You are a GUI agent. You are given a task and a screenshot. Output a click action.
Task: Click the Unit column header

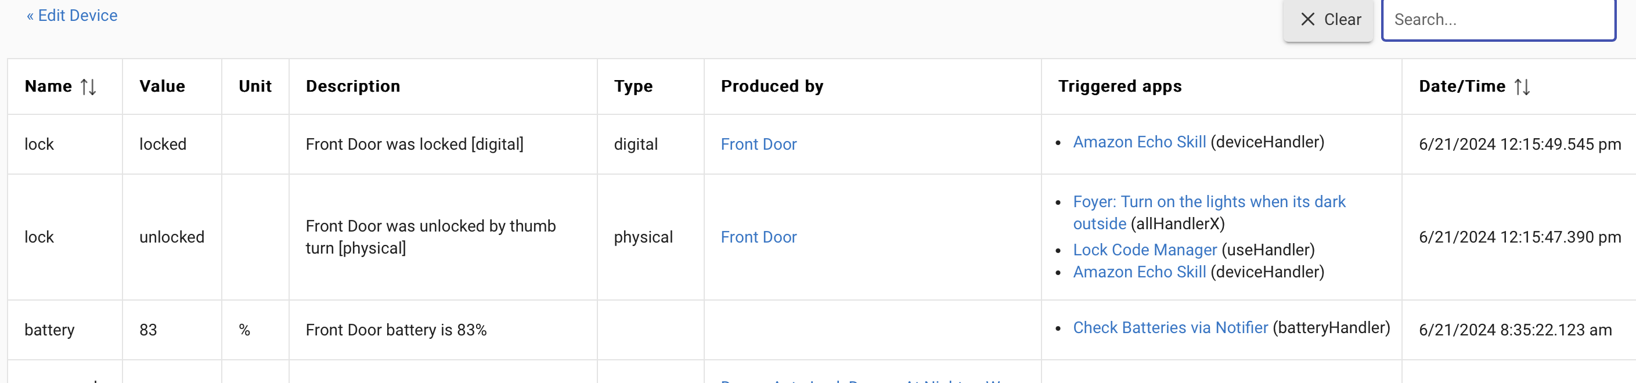(255, 86)
